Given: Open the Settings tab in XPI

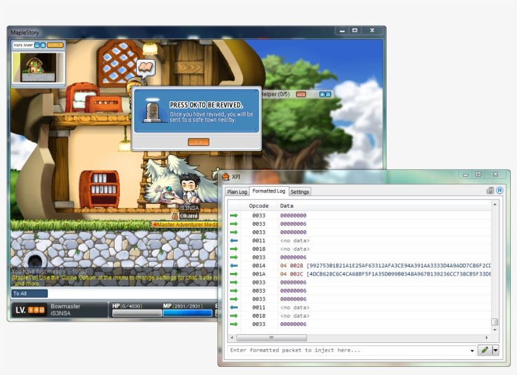Looking at the screenshot, I should click(x=299, y=191).
